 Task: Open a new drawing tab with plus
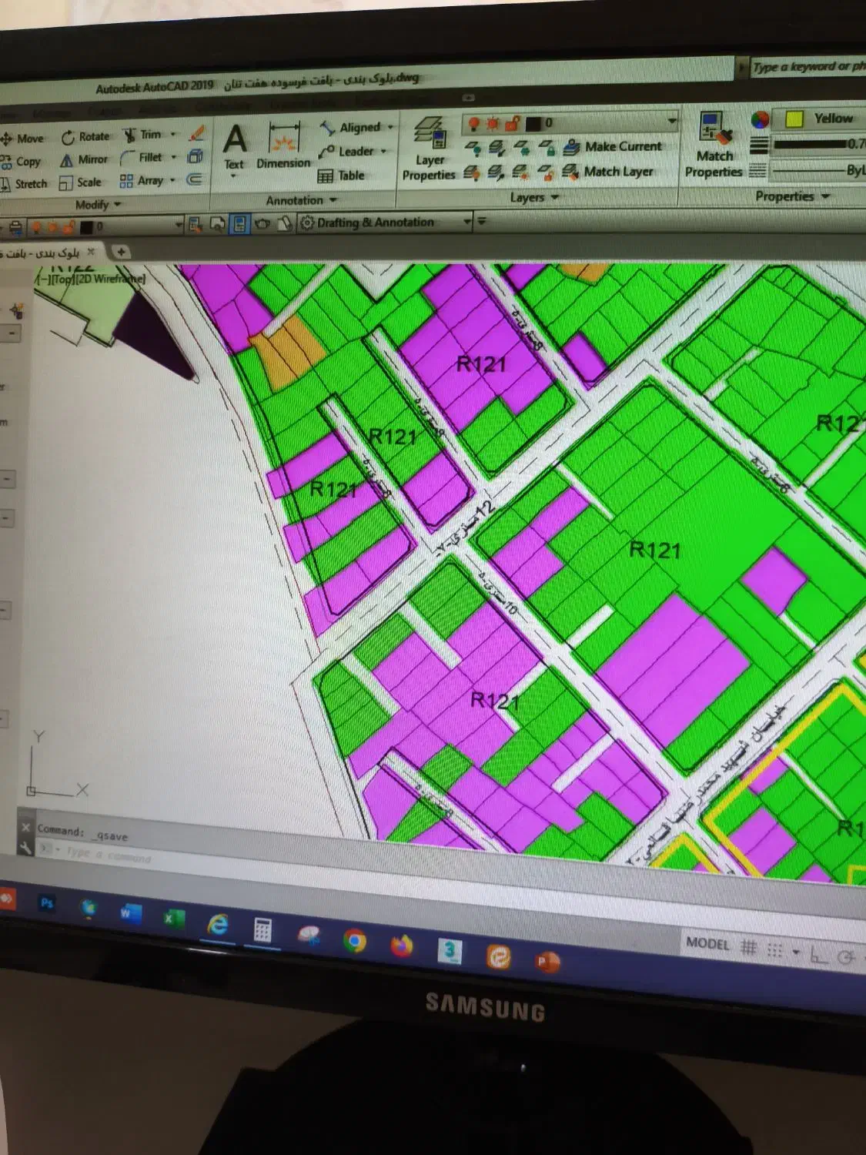click(x=121, y=252)
